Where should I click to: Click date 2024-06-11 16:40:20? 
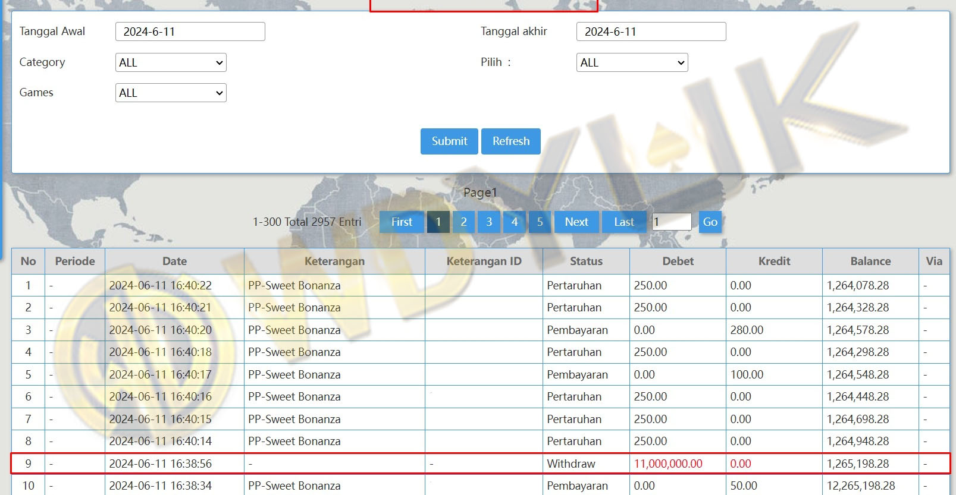coord(160,330)
